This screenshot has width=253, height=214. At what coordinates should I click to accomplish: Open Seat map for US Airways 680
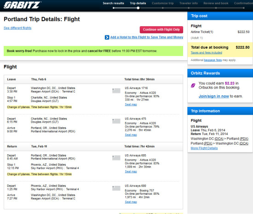click(131, 202)
